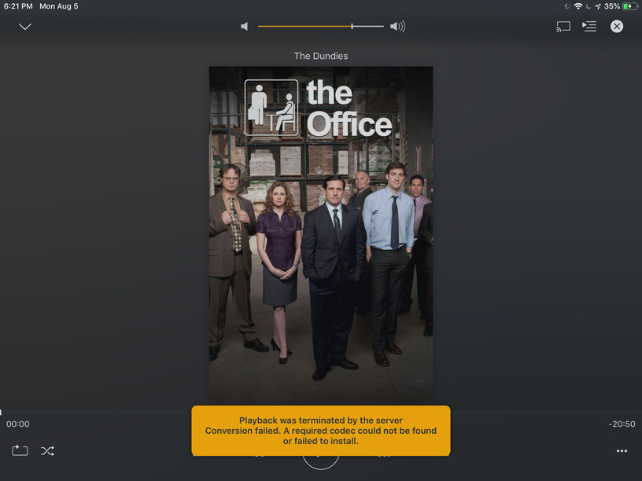Toggle the shuffle icon
Viewport: 642px width, 481px height.
[x=47, y=450]
